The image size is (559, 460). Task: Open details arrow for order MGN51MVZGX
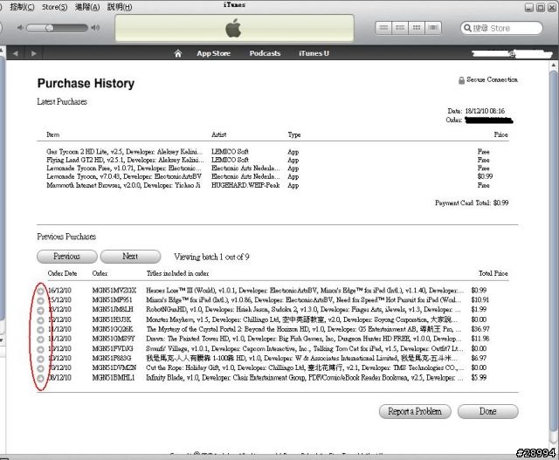click(41, 292)
